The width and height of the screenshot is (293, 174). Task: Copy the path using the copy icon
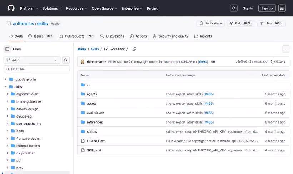(x=134, y=49)
